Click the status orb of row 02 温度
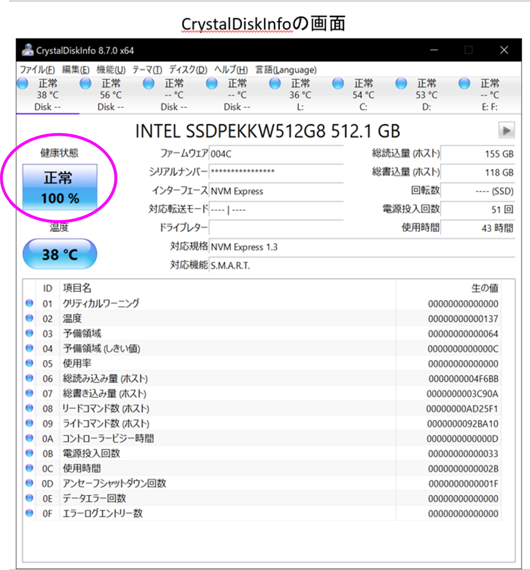This screenshot has height=570, width=530. click(x=30, y=318)
